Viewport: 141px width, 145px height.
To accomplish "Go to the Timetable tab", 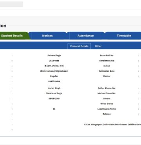I will coord(124,36).
